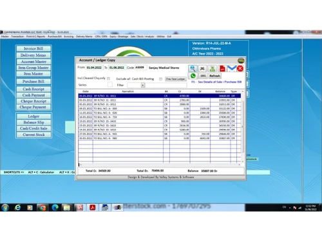
Task: Open the Filter dropdown arrow
Action: (x=143, y=85)
